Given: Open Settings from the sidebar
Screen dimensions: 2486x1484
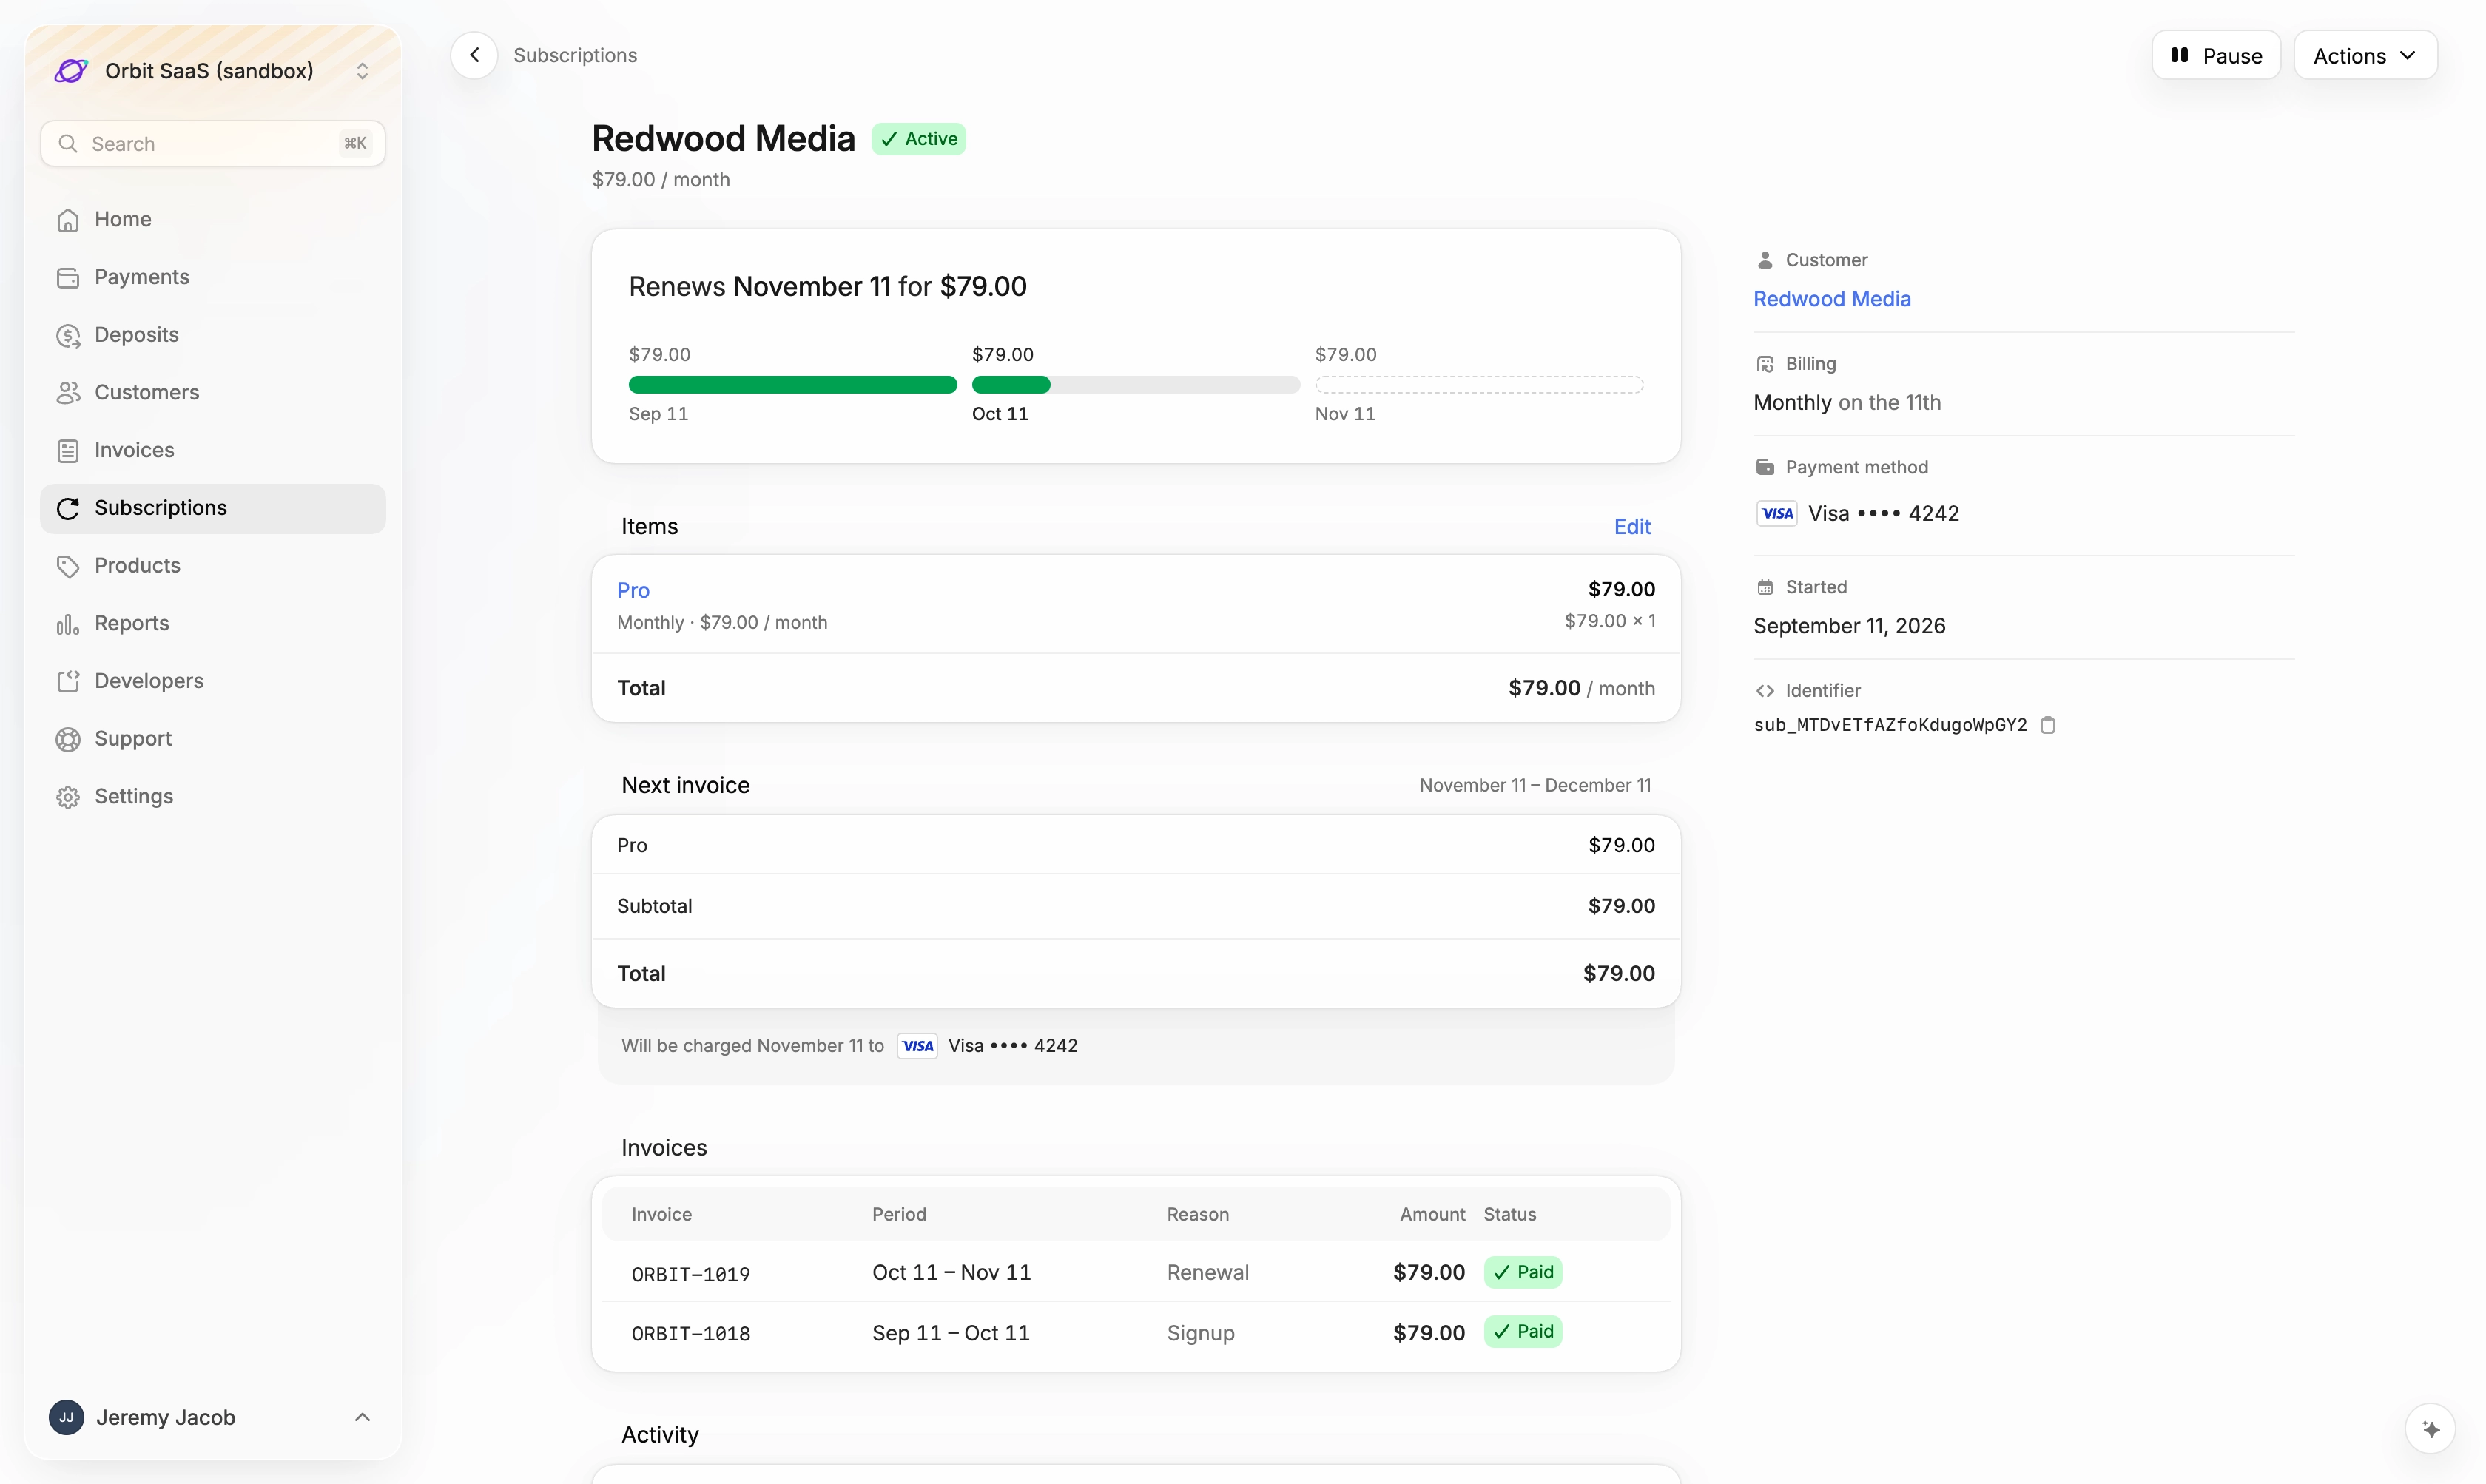Looking at the screenshot, I should pos(212,797).
